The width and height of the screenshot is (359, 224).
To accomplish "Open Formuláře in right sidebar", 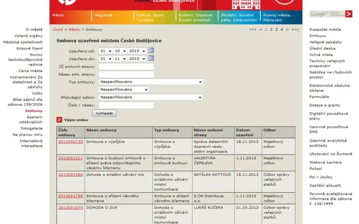I will (x=319, y=97).
